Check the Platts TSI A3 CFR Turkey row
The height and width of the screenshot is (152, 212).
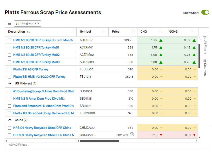point(10,70)
